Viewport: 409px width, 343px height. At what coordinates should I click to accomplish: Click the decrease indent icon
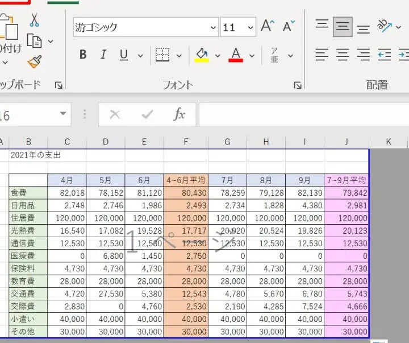pos(385,55)
